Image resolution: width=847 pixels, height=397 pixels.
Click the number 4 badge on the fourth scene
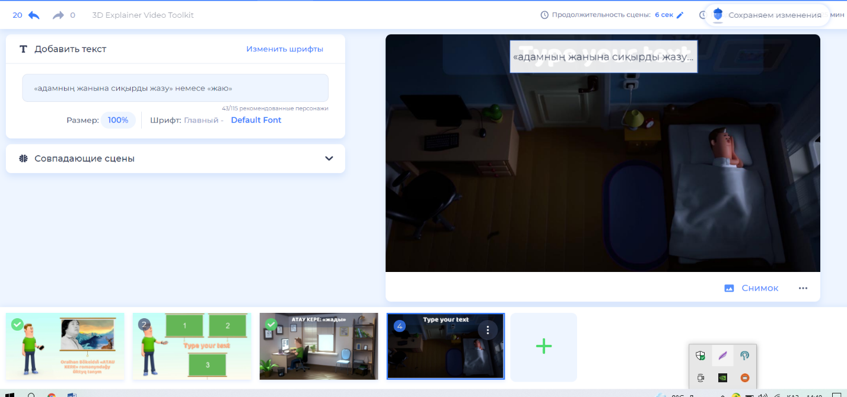point(400,325)
